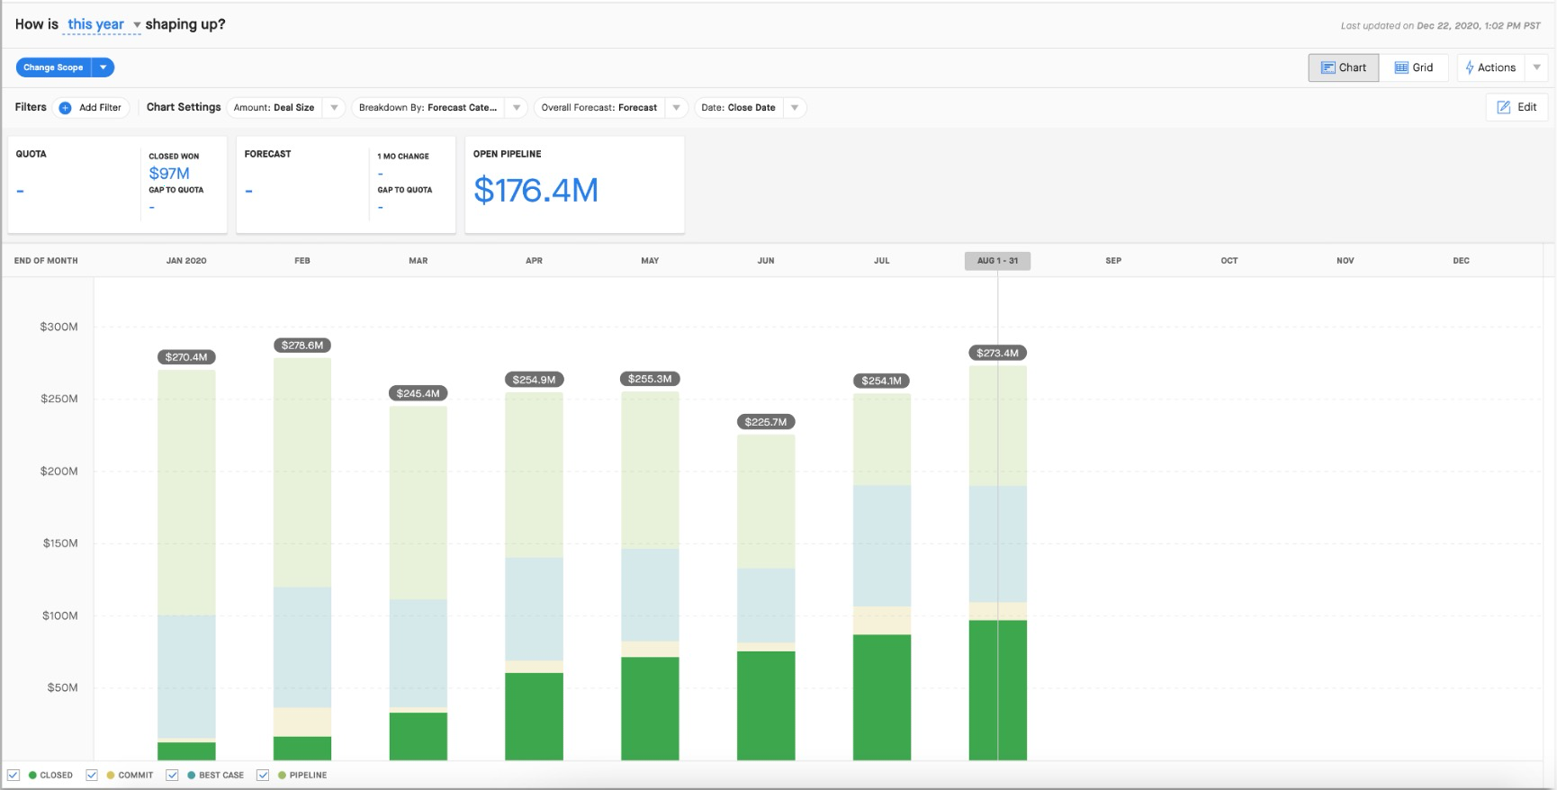Click the MAR bar labeled $245.4M
This screenshot has height=790, width=1557.
(418, 583)
